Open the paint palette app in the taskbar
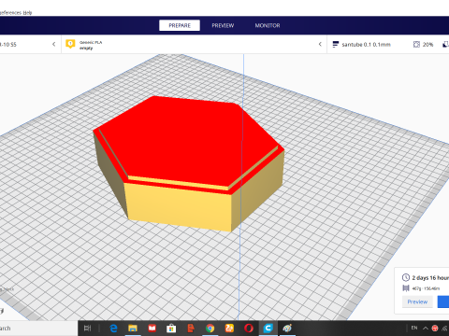 click(287, 329)
